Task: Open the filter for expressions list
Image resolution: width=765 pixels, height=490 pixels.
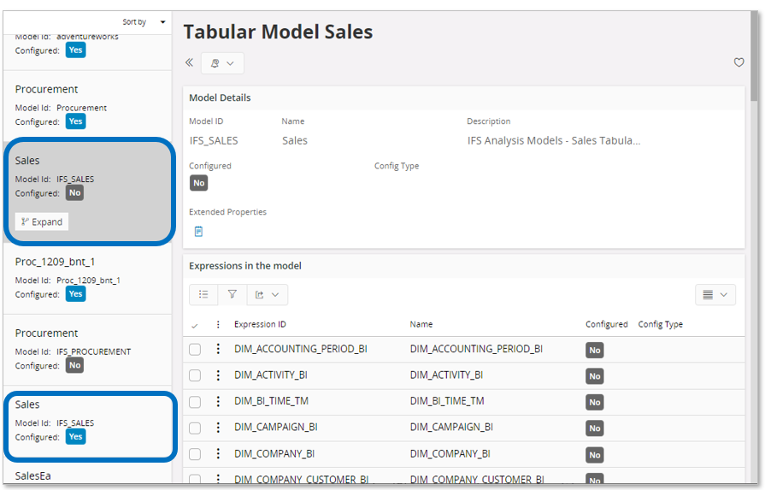Action: click(x=232, y=294)
